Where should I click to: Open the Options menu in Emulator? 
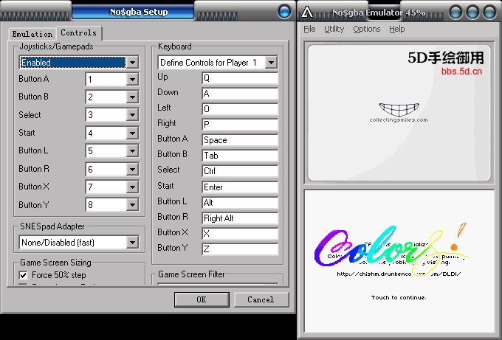[367, 29]
